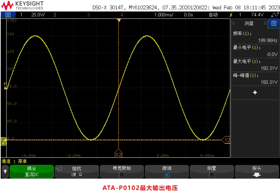280x193 pixels.
Task: Click the 199.98Hz frequency value
Action: click(x=268, y=40)
